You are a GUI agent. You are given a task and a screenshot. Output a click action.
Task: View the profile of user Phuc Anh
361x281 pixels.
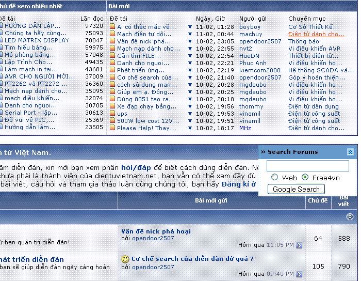[x=253, y=63]
